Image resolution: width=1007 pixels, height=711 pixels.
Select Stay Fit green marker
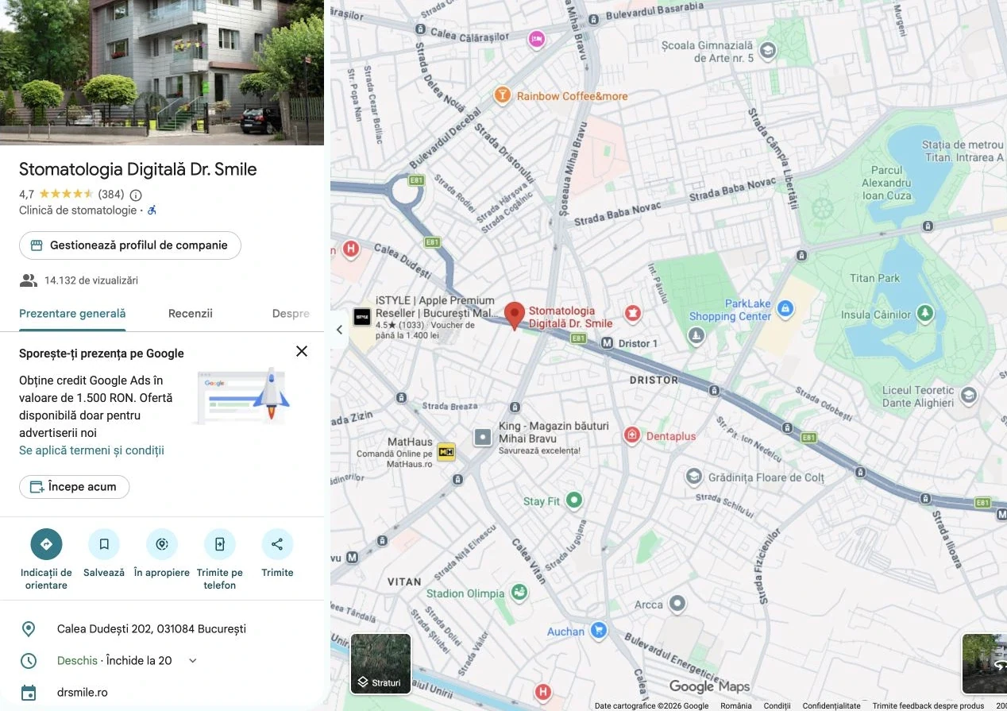[x=574, y=500]
